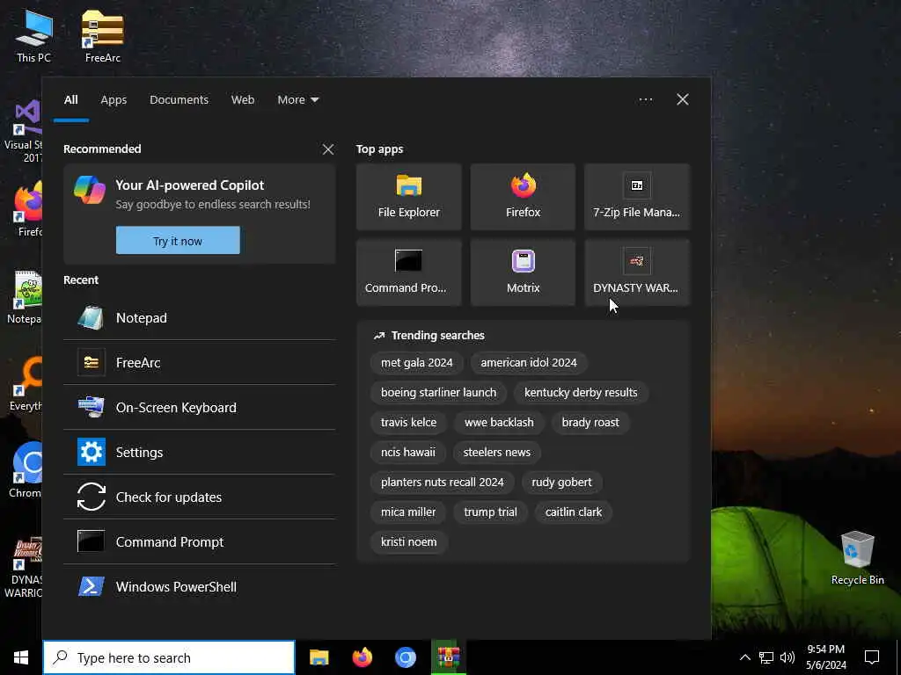901x675 pixels.
Task: Open Recycle Bin on desktop
Action: pos(857,558)
